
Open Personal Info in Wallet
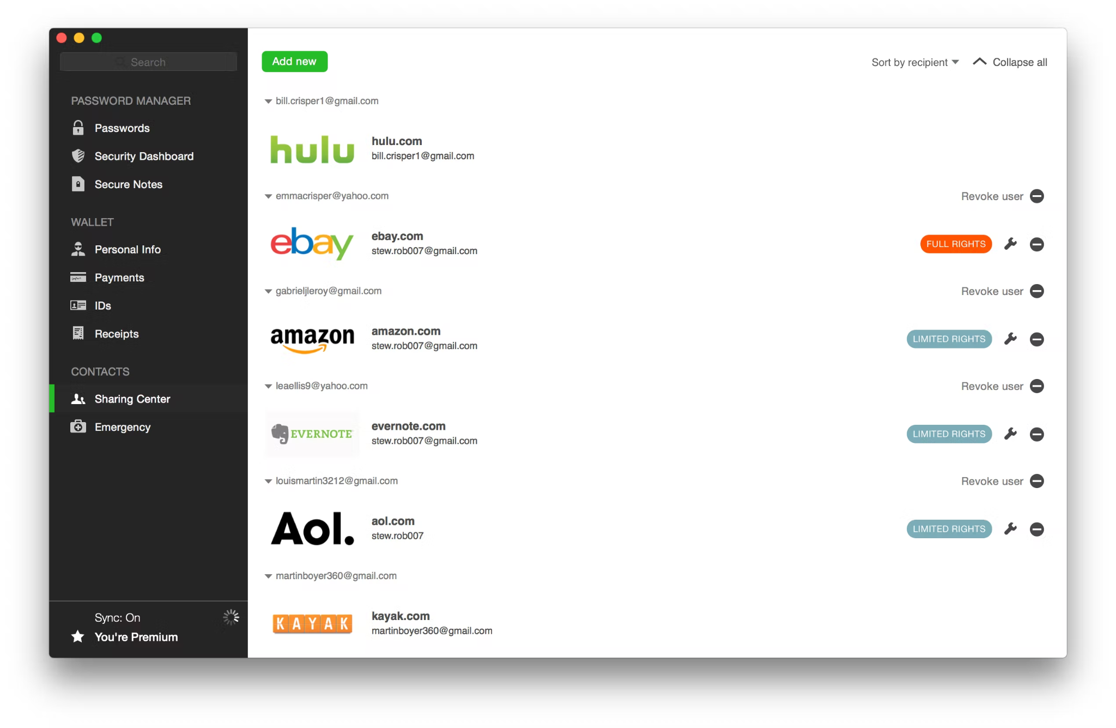[127, 249]
